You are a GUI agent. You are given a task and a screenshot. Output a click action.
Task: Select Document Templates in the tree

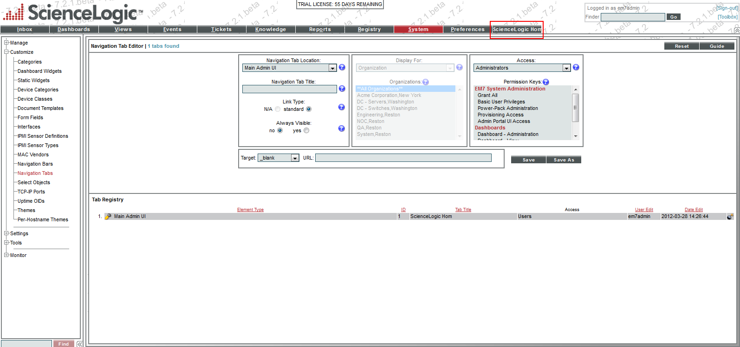coord(40,108)
